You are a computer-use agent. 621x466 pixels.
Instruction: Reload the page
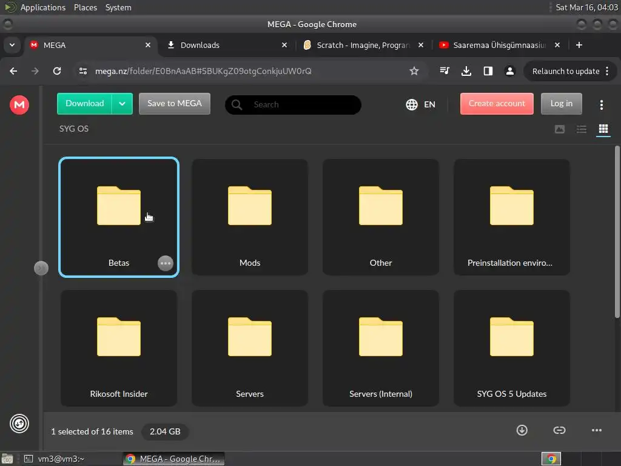coord(57,72)
